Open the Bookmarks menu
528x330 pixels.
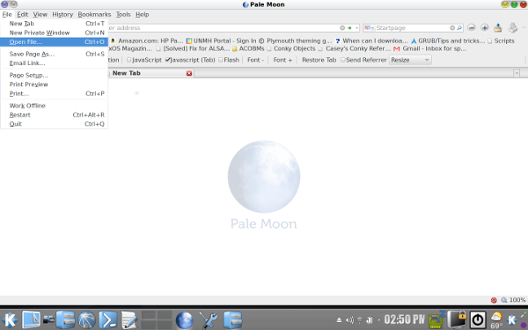94,14
